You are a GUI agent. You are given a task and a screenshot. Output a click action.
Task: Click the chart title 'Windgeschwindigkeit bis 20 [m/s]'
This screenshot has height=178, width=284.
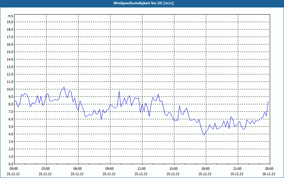(x=143, y=3)
